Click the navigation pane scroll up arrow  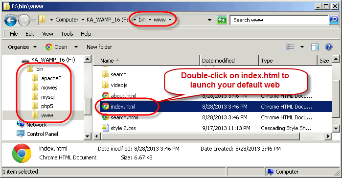pyautogui.click(x=88, y=59)
